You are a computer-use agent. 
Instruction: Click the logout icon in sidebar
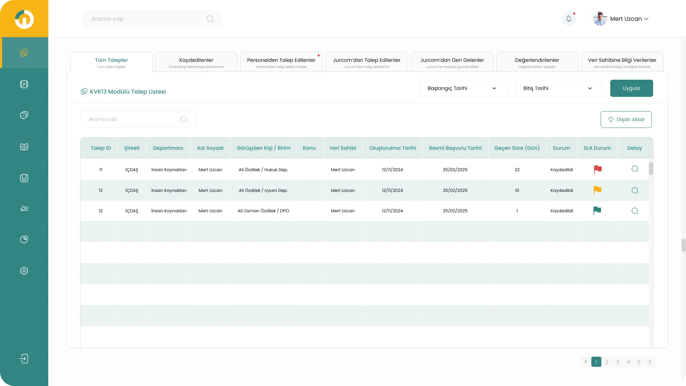(x=24, y=359)
